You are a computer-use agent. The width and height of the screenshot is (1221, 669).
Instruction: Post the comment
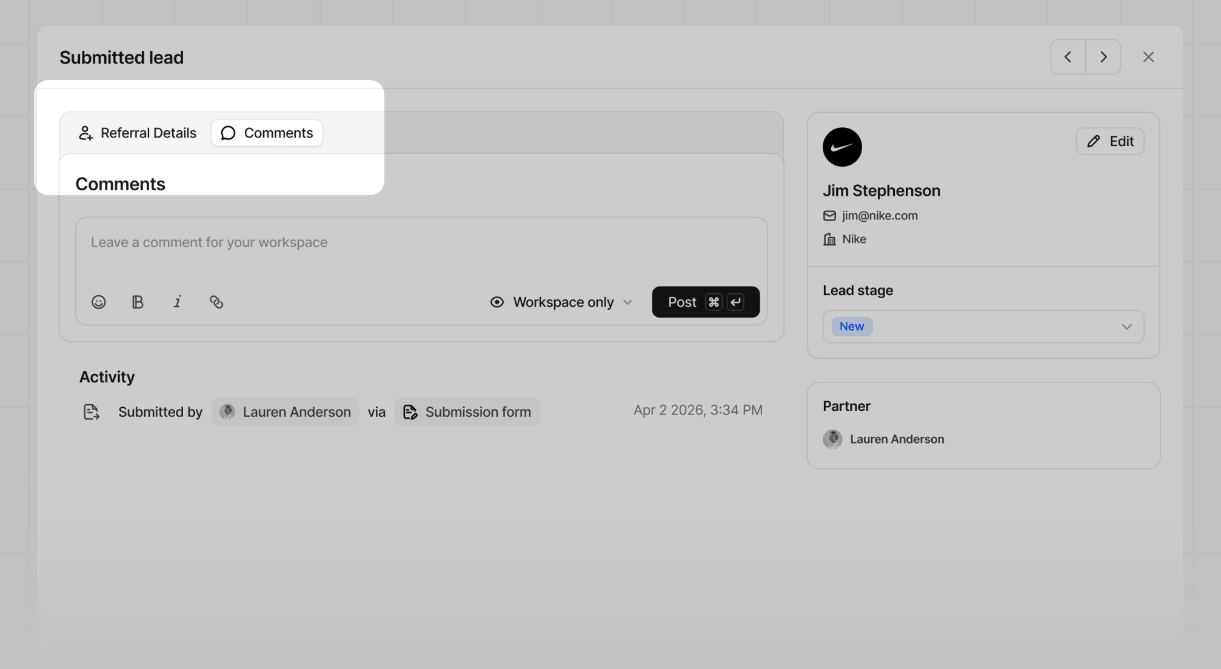coord(706,302)
